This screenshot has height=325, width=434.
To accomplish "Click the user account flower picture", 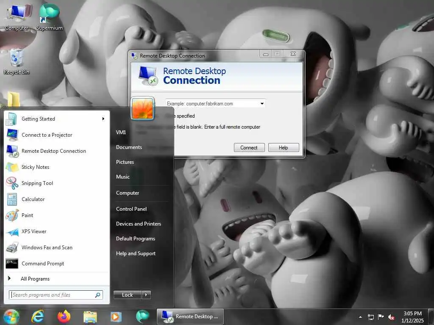I will coord(142,108).
